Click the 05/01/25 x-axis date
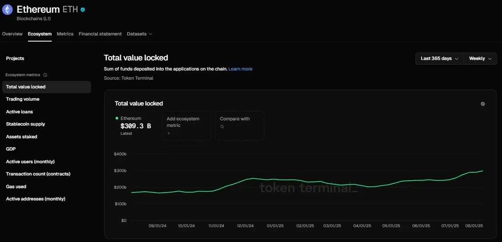Screen dimensions: 502x242 [x=391, y=226]
